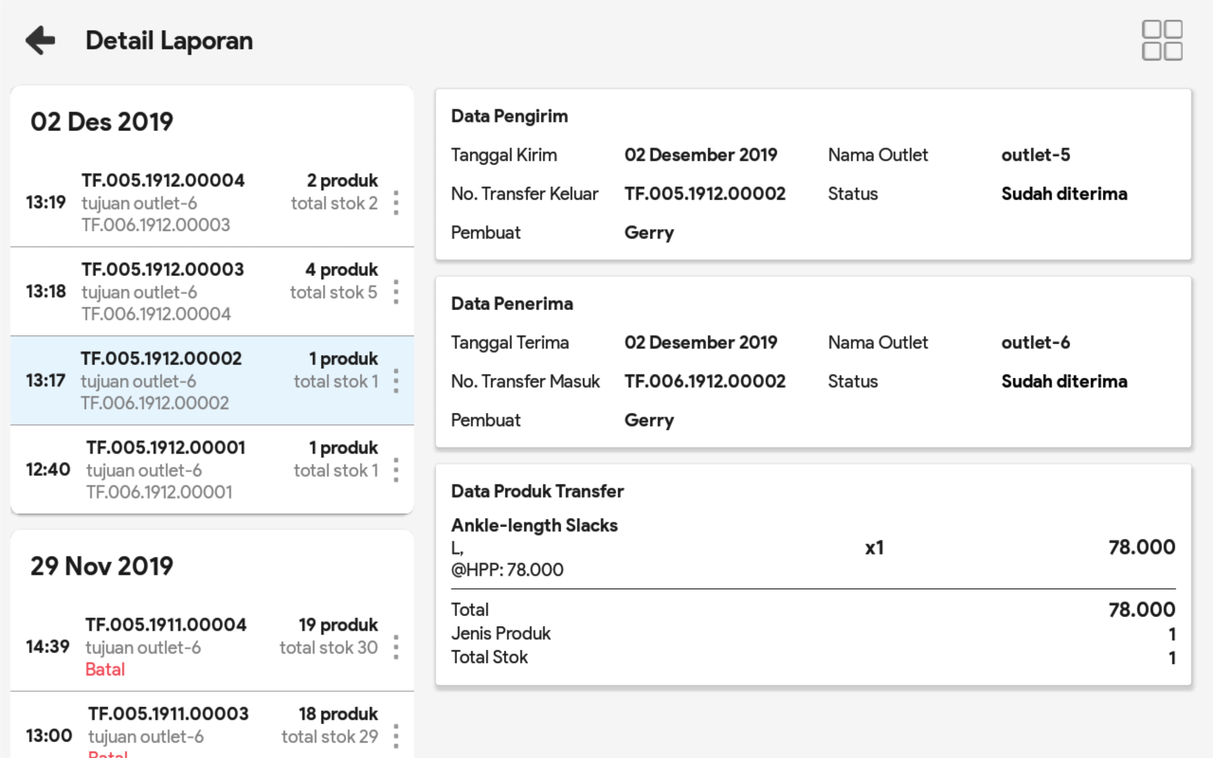This screenshot has width=1213, height=758.
Task: Click the 02 Des 2019 date header
Action: [x=102, y=122]
